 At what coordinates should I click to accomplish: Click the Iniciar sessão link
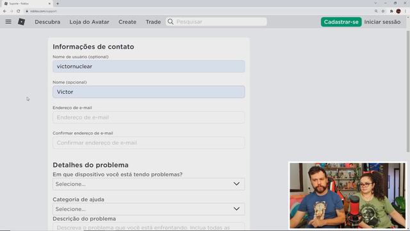tap(382, 22)
